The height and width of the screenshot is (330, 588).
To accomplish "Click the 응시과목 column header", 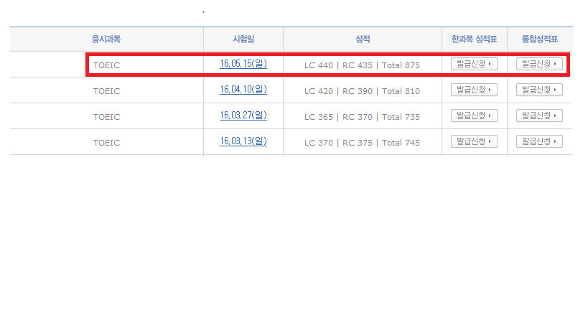I will point(106,39).
